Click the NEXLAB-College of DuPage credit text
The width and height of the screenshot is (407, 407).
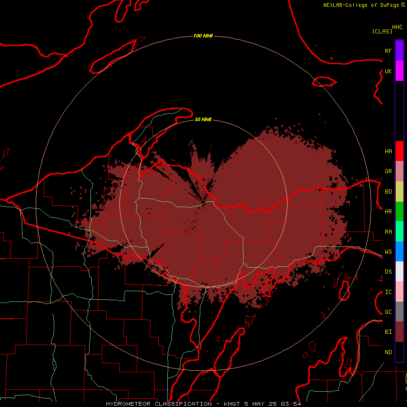tap(364, 5)
